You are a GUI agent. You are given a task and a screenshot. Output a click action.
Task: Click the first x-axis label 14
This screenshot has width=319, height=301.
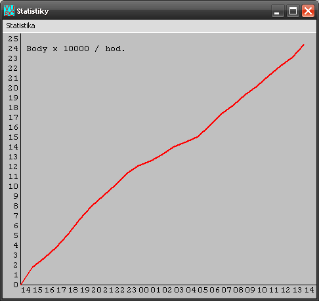point(26,290)
